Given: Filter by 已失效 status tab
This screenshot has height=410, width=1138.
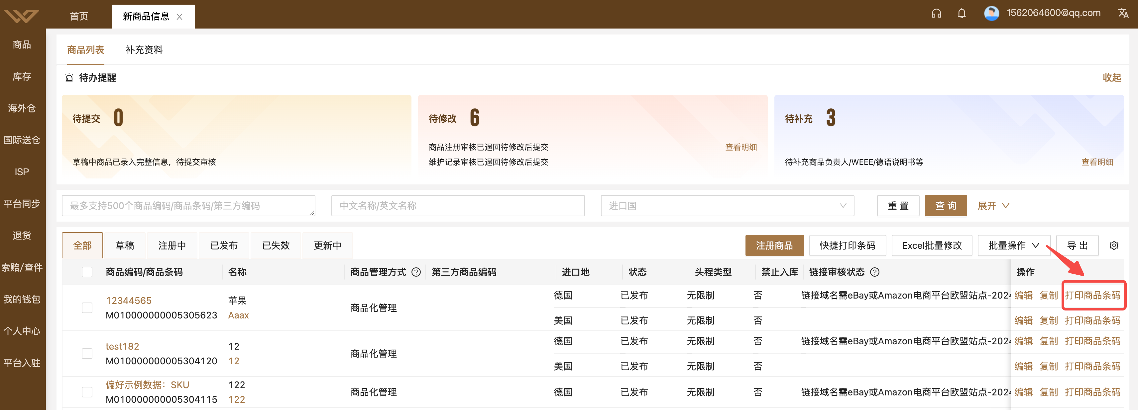Looking at the screenshot, I should pos(276,245).
